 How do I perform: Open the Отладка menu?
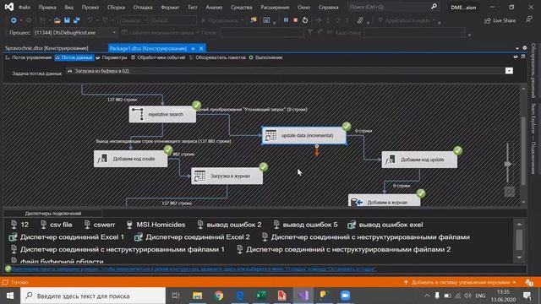click(x=143, y=7)
